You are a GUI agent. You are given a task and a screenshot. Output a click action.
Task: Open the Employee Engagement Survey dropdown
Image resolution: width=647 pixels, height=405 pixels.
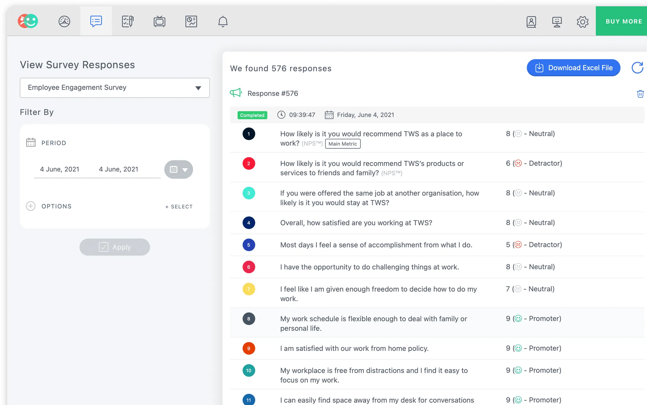115,88
